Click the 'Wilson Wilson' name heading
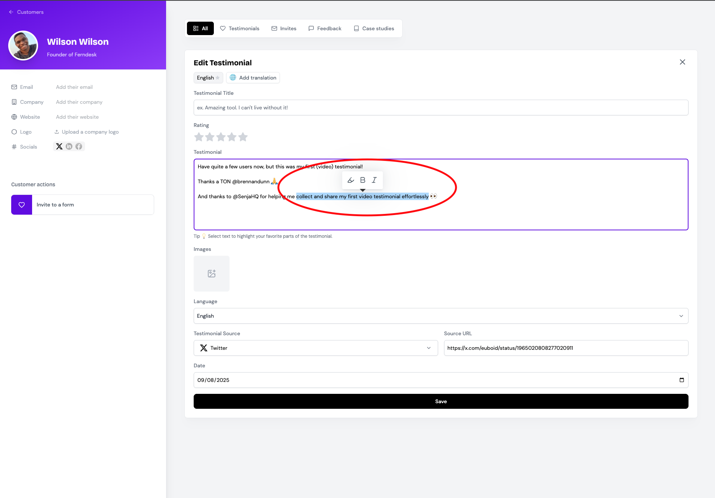Screen dimensions: 715x498 [78, 42]
